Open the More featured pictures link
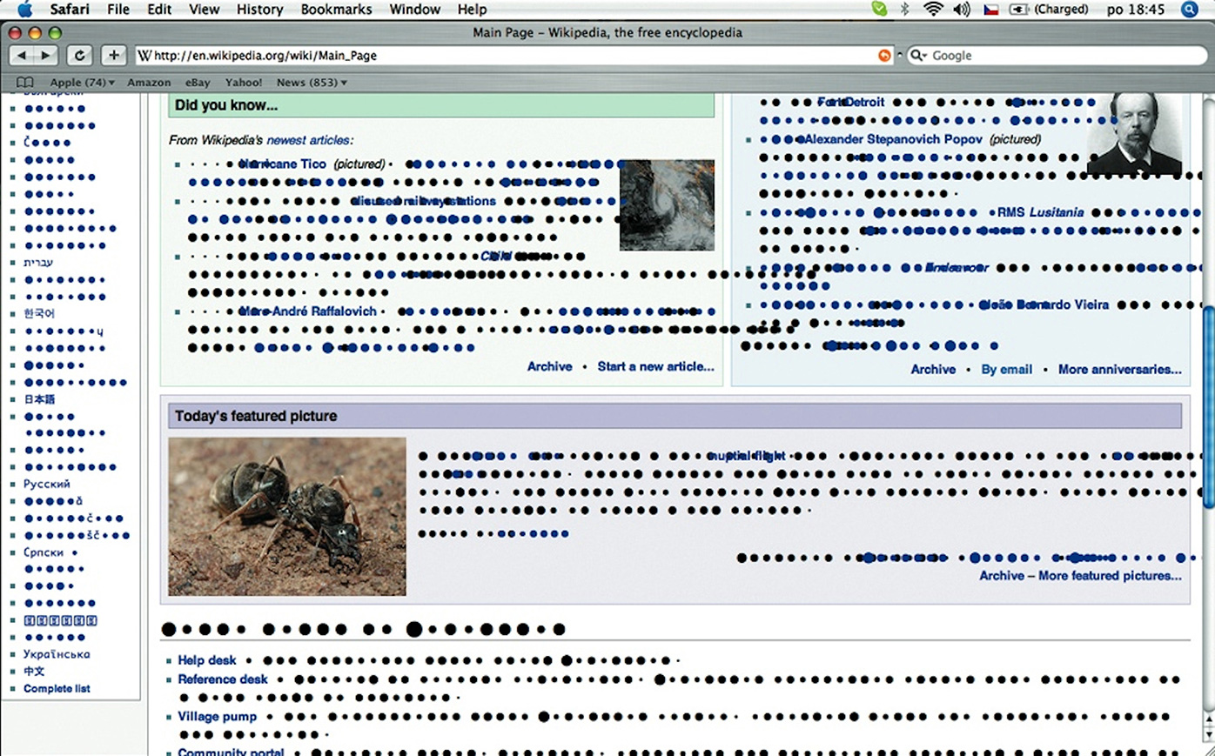The height and width of the screenshot is (756, 1215). pyautogui.click(x=1110, y=576)
